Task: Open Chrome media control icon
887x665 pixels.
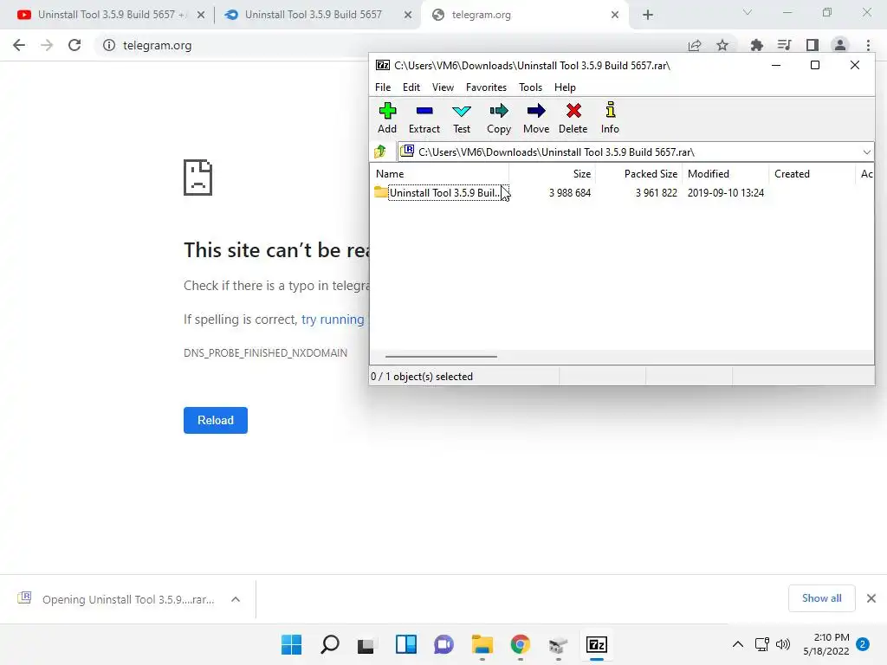Action: pyautogui.click(x=784, y=45)
